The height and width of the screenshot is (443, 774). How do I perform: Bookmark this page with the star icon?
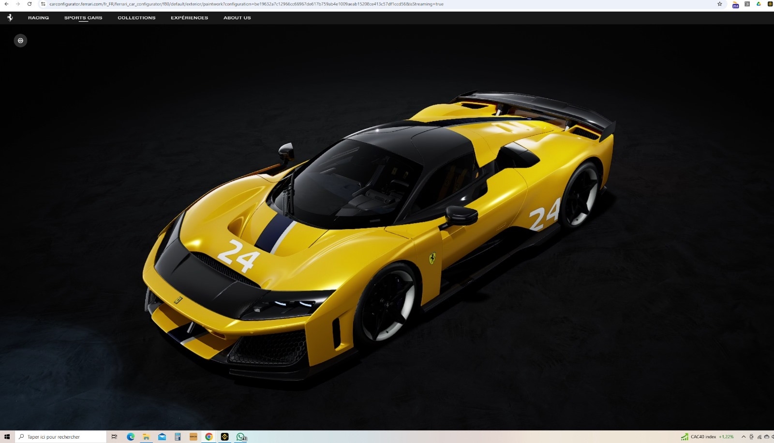720,4
